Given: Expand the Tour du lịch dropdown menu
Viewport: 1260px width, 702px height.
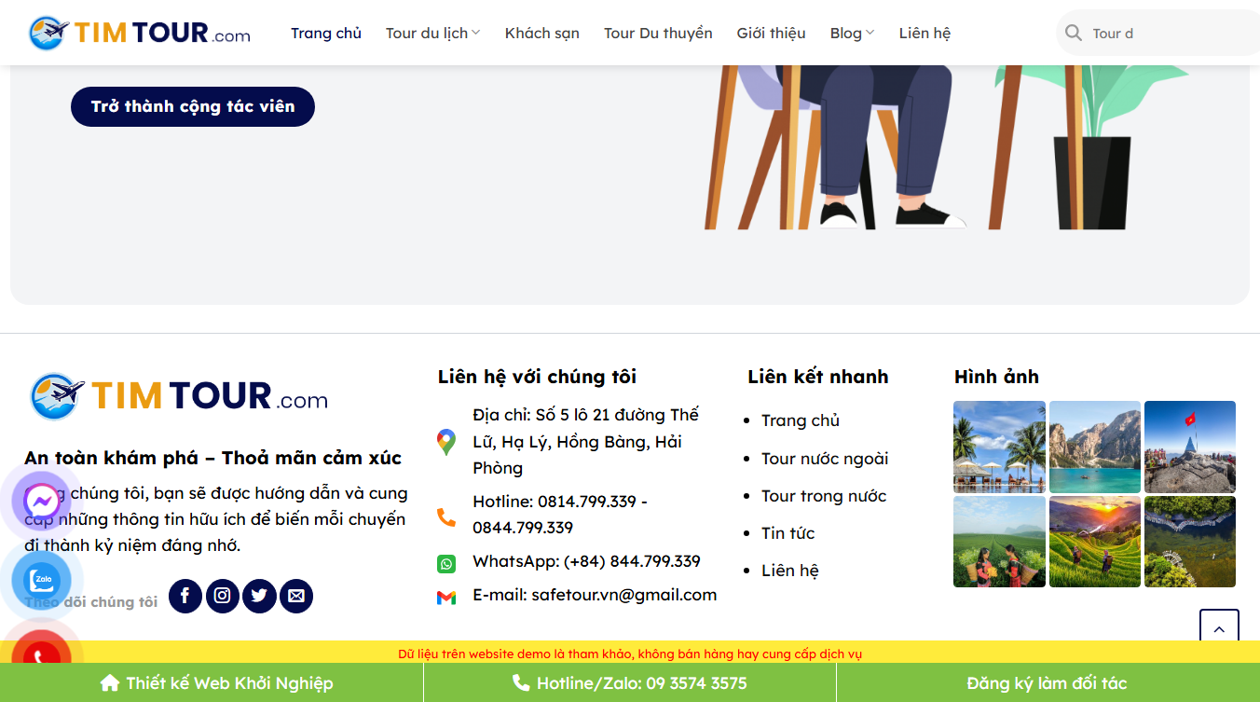Looking at the screenshot, I should pyautogui.click(x=432, y=32).
